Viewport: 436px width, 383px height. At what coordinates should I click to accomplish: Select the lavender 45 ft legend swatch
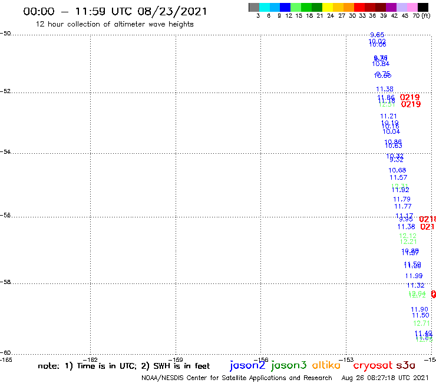(x=402, y=7)
